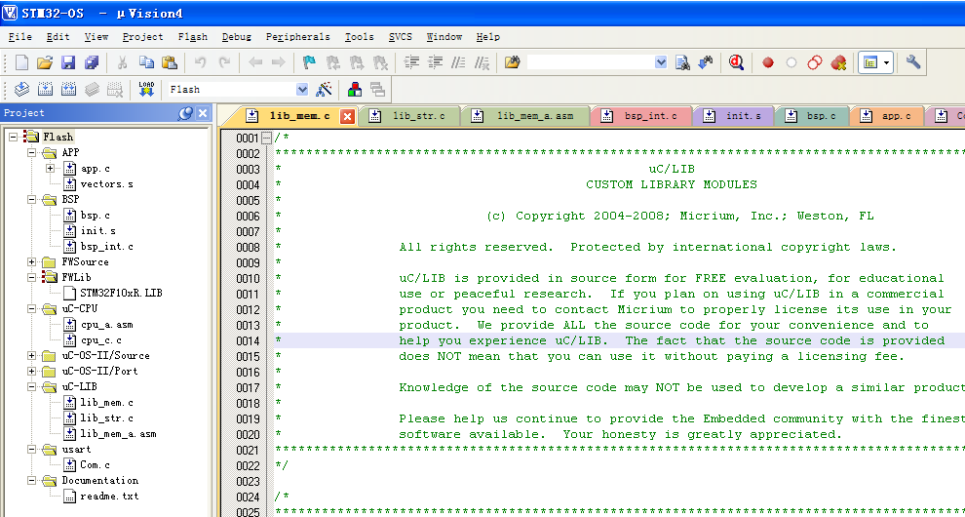This screenshot has width=965, height=517.
Task: Insert a breakpoint using the red dot icon
Action: (768, 62)
